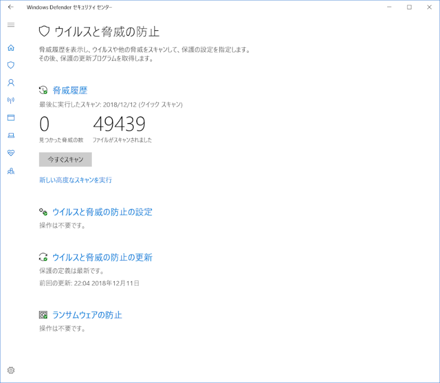Viewport: 440px width, 383px height.
Task: Open the 脅威履歴 link
Action: click(x=70, y=91)
